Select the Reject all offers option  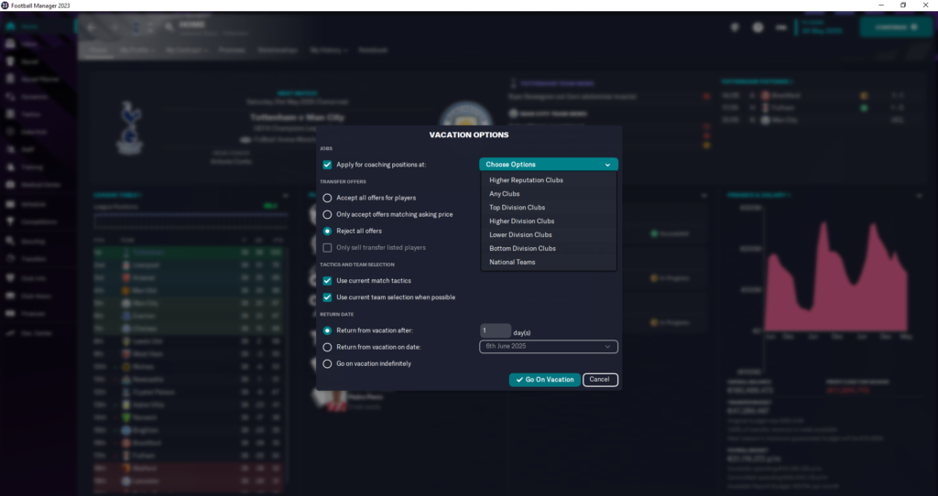click(x=327, y=231)
